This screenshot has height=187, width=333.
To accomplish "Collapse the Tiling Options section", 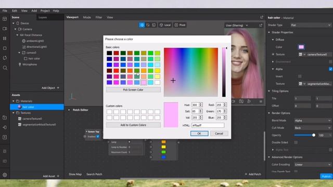I will click(x=269, y=91).
